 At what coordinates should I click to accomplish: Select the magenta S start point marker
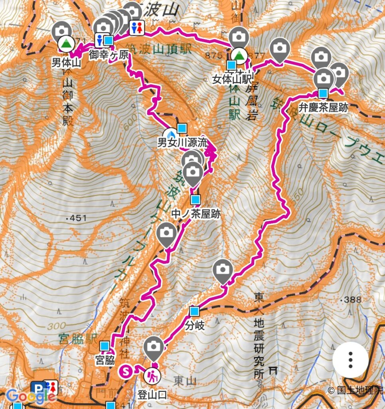126,371
